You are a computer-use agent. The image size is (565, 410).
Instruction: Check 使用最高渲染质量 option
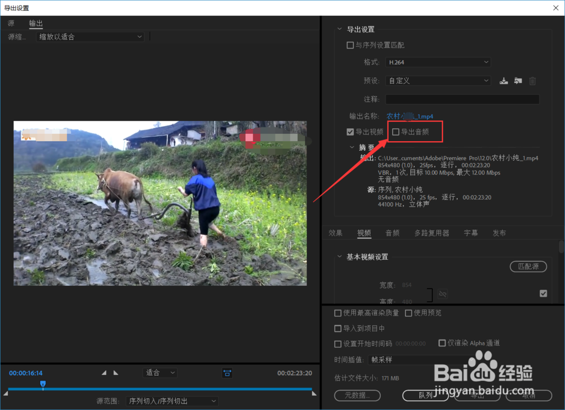338,312
